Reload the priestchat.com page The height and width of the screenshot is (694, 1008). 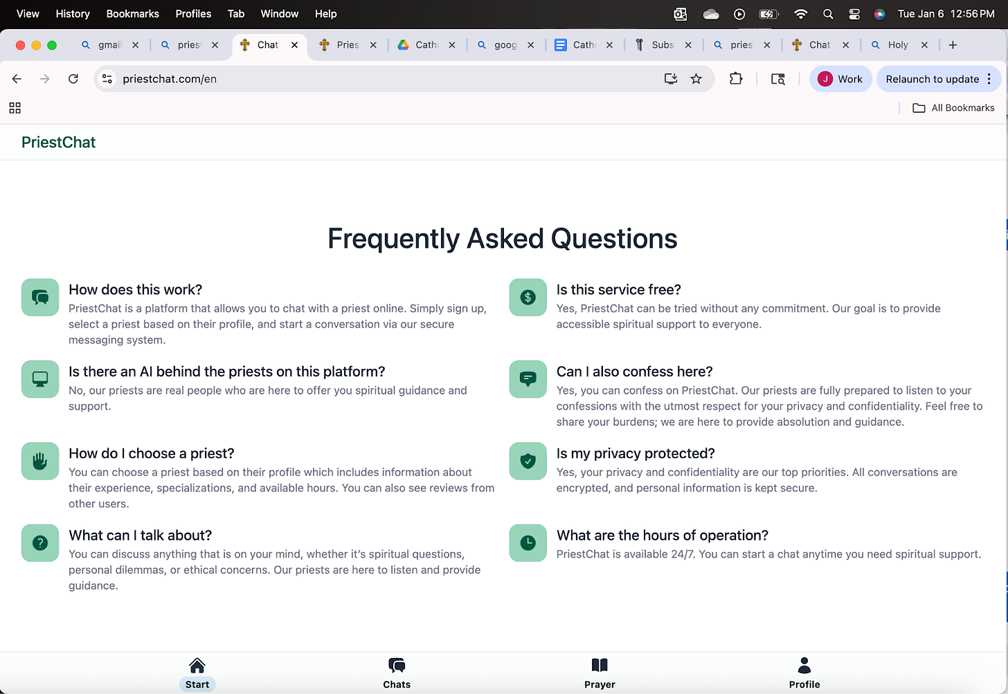click(x=73, y=79)
